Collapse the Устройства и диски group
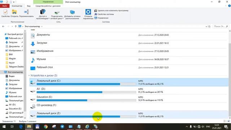 click(29, 75)
